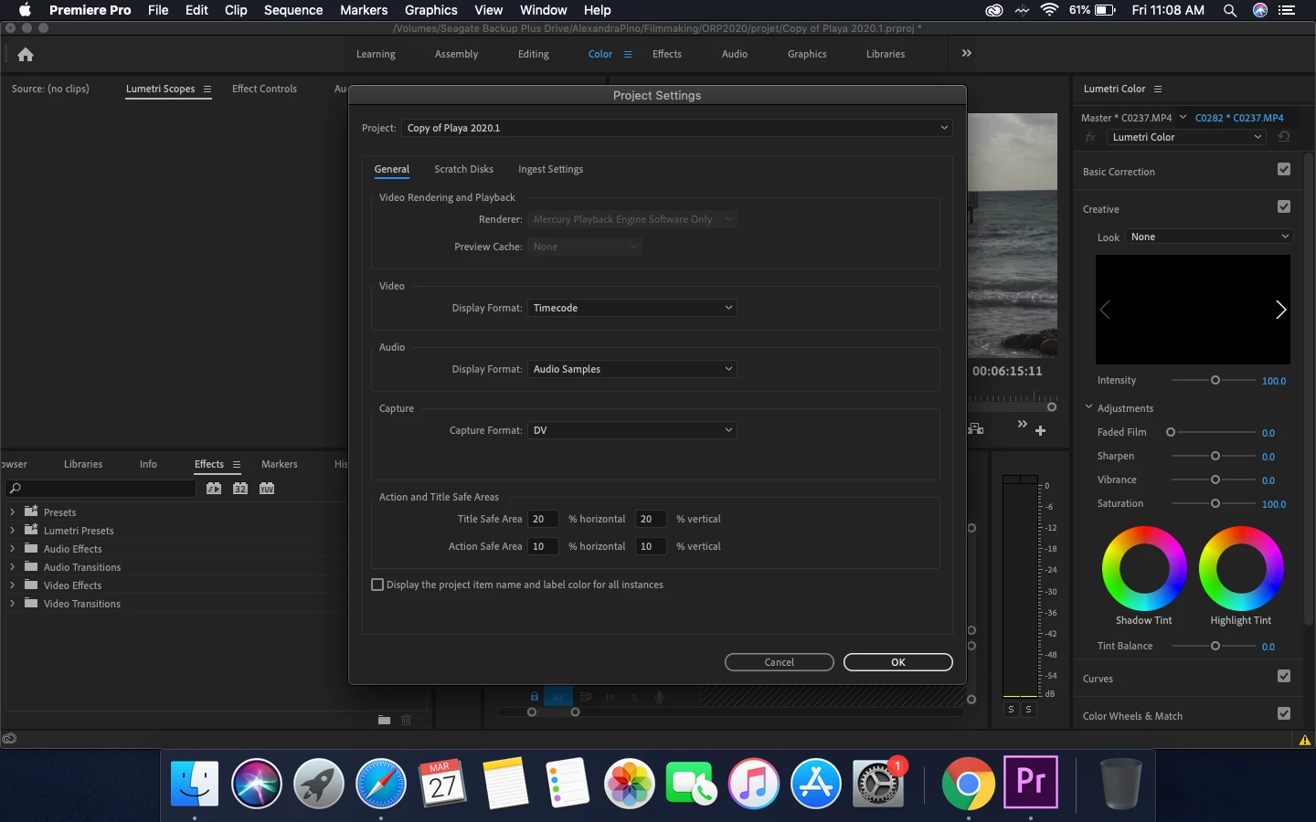1316x822 pixels.
Task: Filter by Accelerated Effects icon
Action: 214,489
